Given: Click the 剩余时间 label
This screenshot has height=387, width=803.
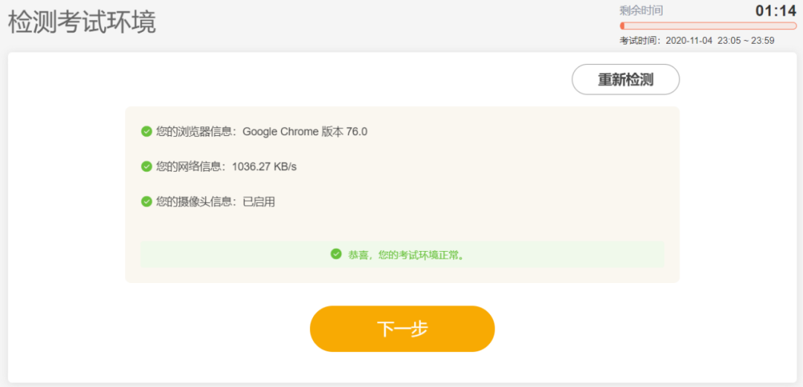Looking at the screenshot, I should tap(641, 10).
